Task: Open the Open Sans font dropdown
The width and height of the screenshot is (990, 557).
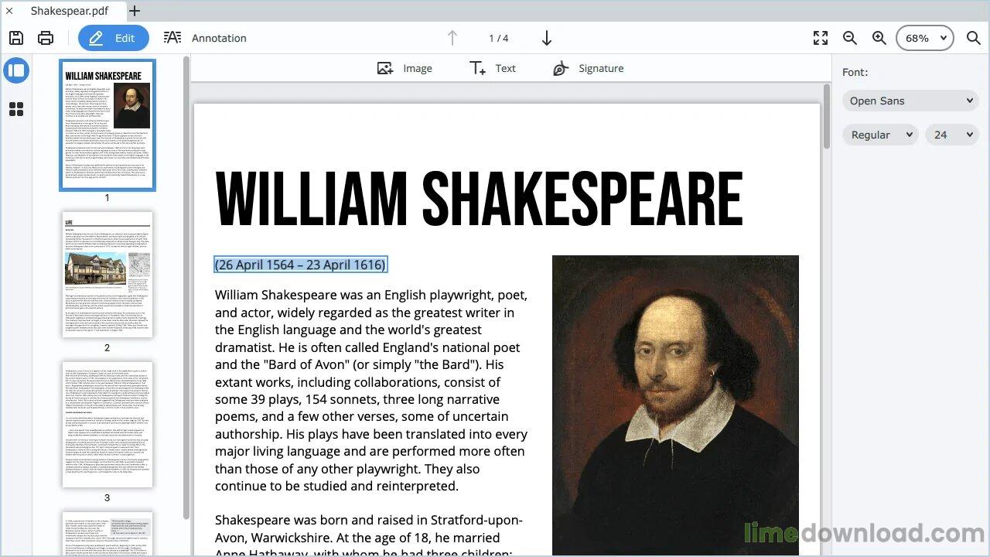Action: click(x=910, y=101)
